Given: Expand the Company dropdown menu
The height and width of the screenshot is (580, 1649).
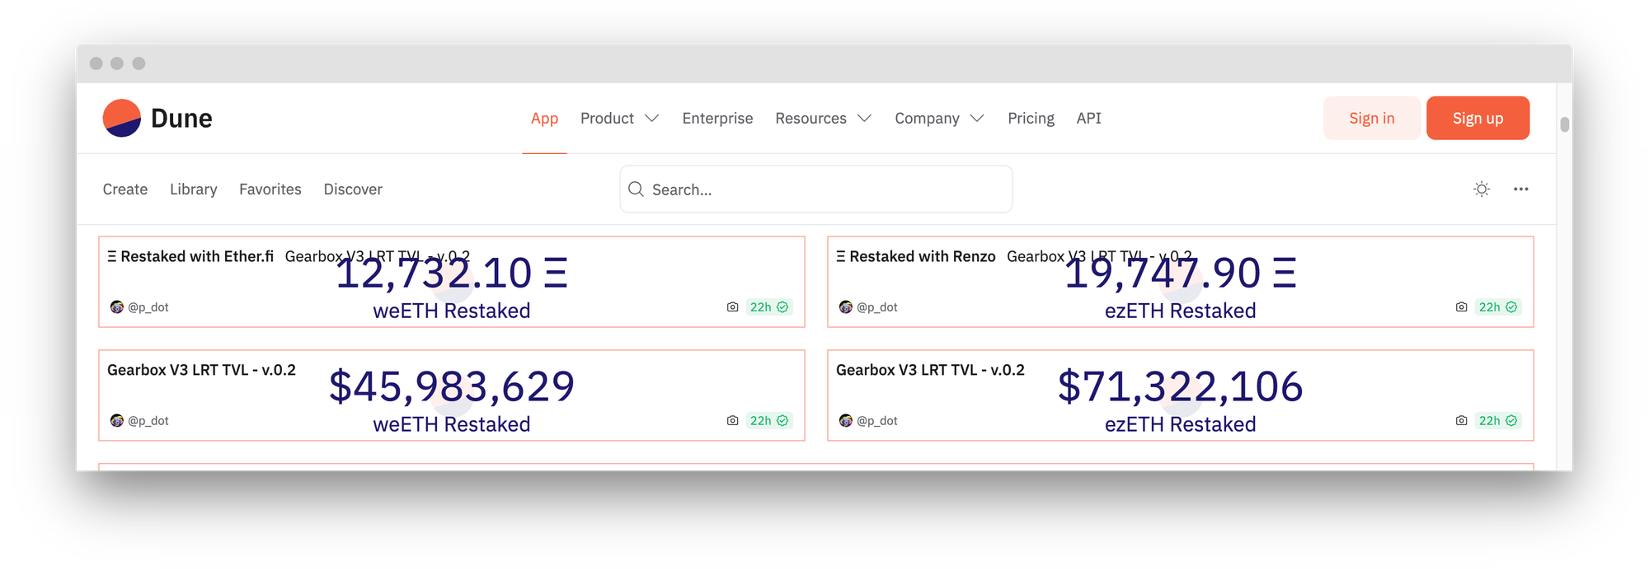Looking at the screenshot, I should [x=938, y=119].
